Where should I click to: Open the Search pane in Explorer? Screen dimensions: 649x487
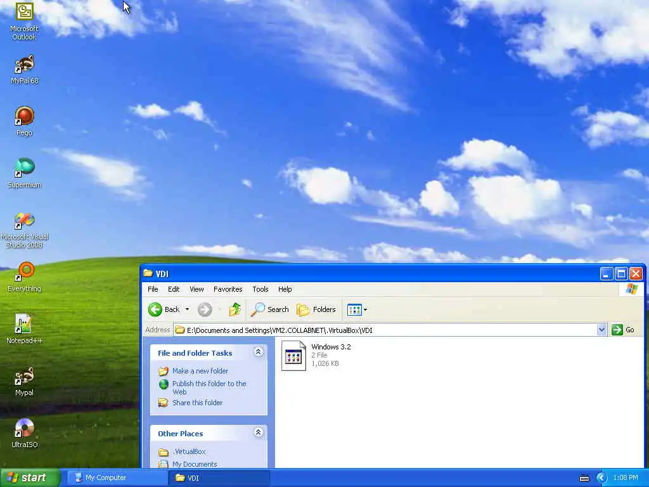(x=269, y=309)
